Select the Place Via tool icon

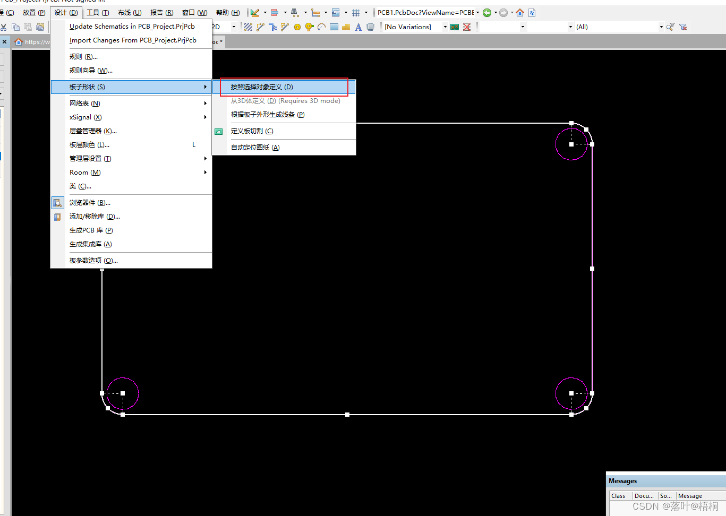(x=310, y=27)
